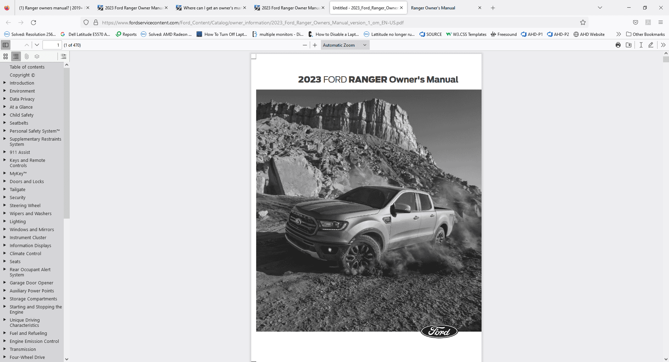
Task: Jump to 'Doors and Locks' outline entry
Action: pos(27,181)
